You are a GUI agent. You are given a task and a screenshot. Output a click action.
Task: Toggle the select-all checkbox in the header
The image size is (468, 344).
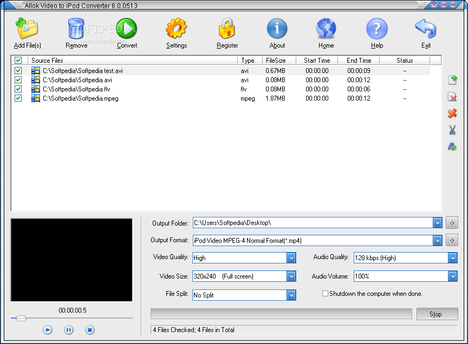(x=18, y=60)
